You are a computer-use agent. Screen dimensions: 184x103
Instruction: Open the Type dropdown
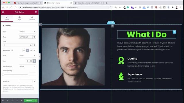click(x=27, y=32)
